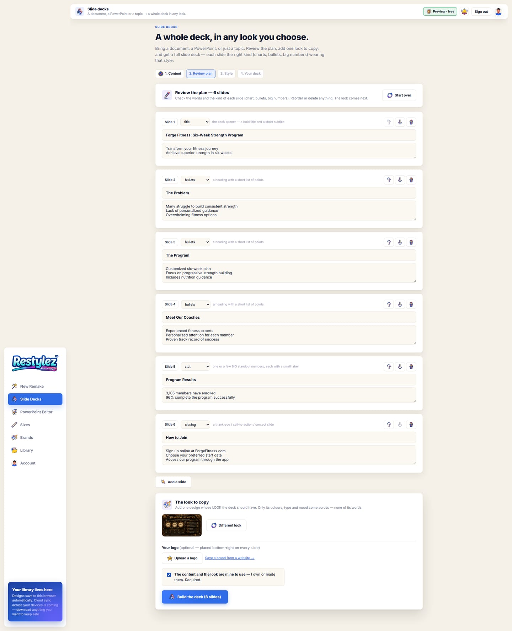Open the notifications bell icon
Image resolution: width=512 pixels, height=631 pixels.
coord(464,11)
